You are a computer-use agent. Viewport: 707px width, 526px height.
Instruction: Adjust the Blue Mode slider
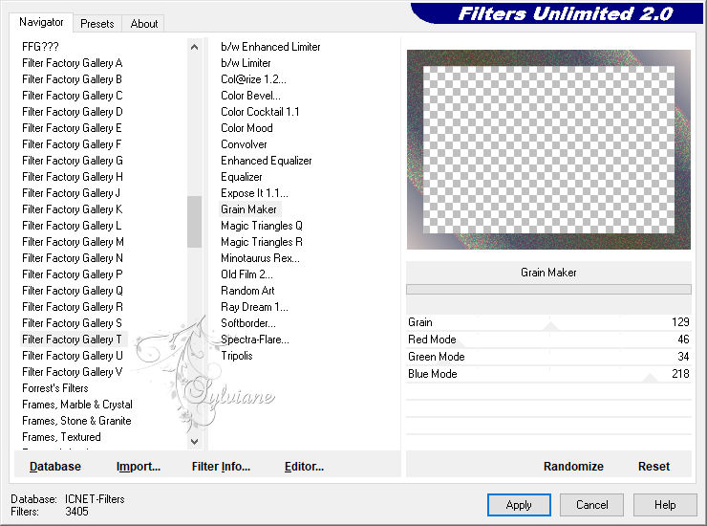[548, 374]
